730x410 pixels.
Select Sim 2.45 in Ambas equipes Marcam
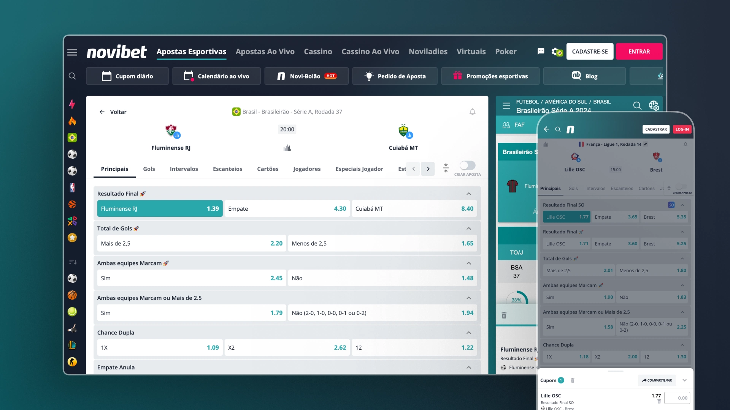point(192,278)
